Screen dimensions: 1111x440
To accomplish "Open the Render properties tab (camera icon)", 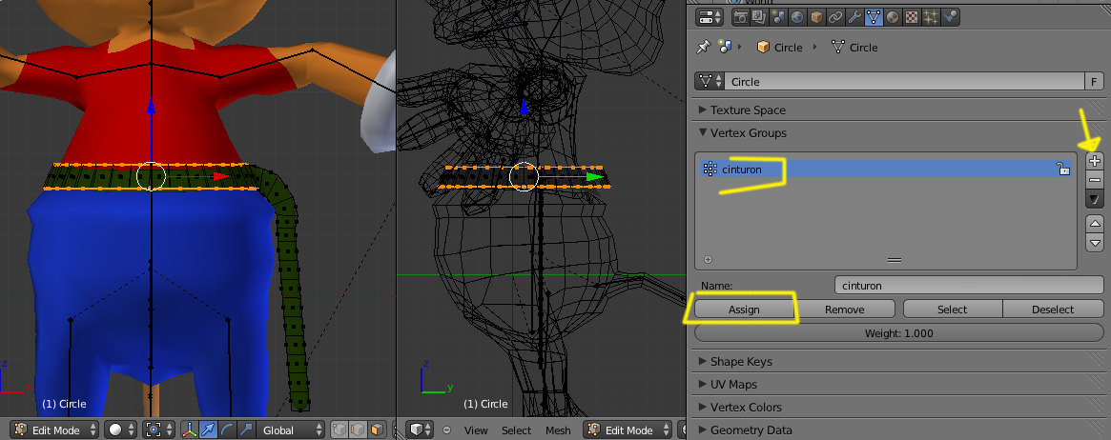I will [740, 18].
